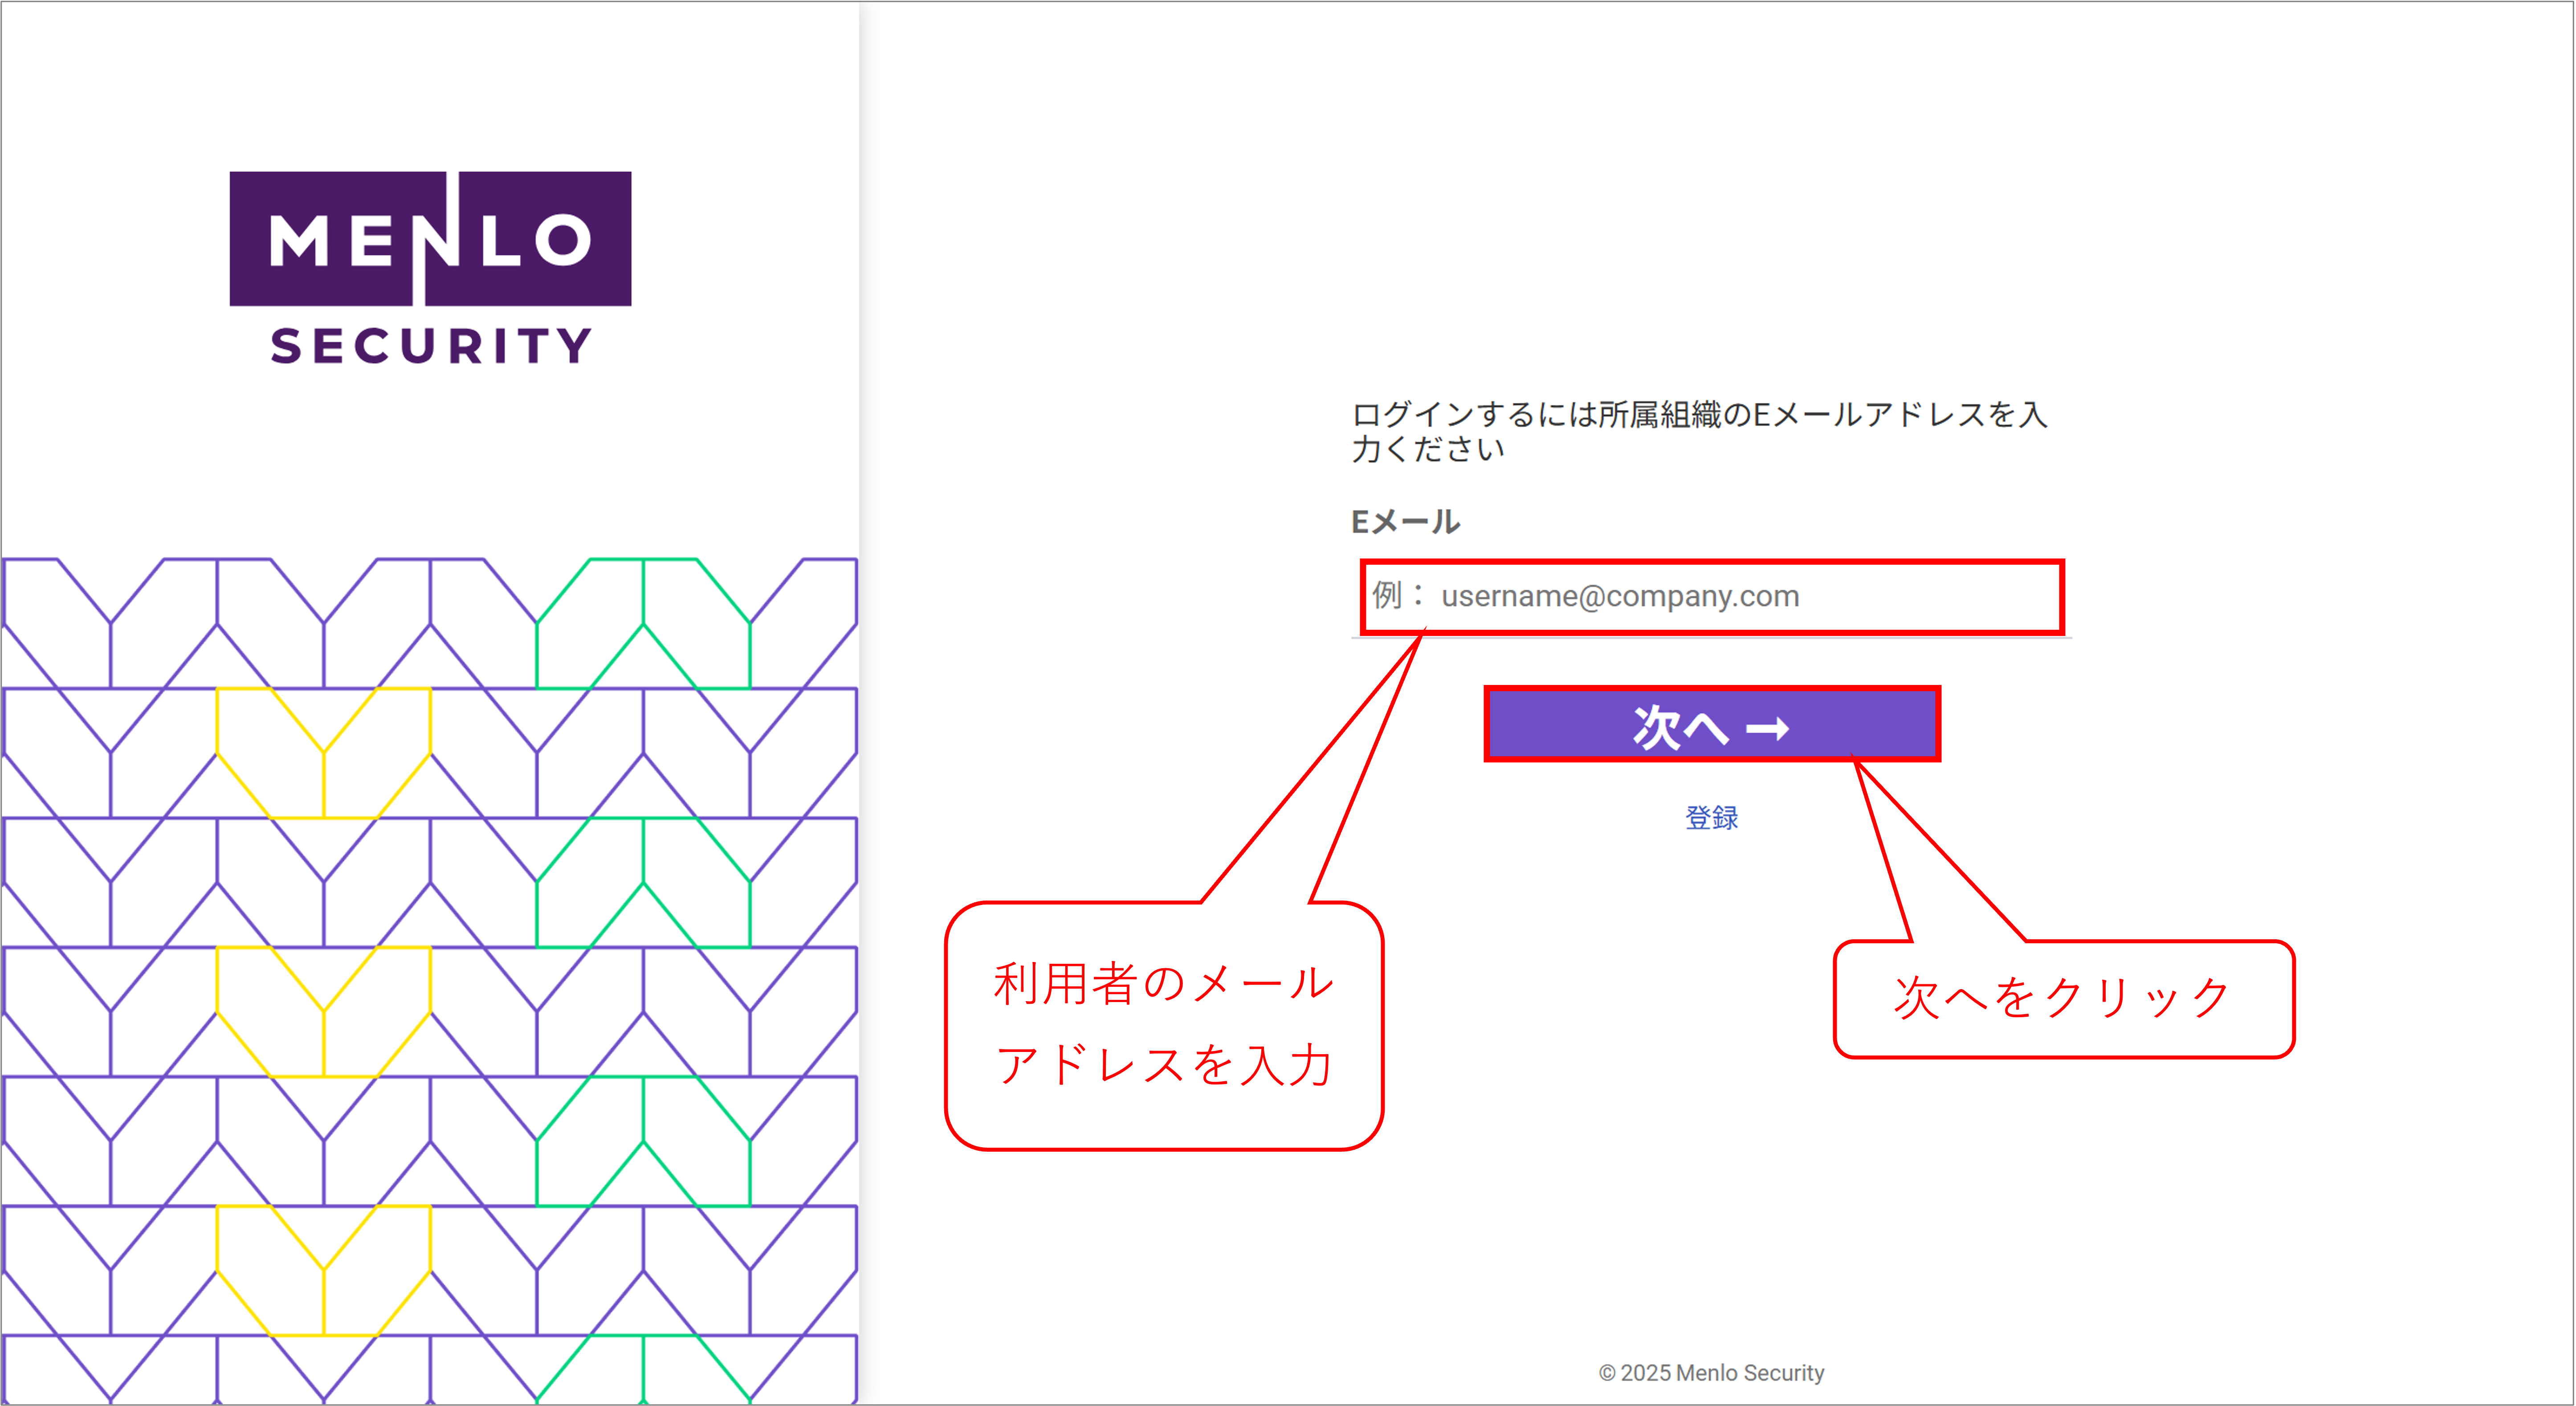Image resolution: width=2576 pixels, height=1406 pixels.
Task: Click the 次へ button
Action: coord(1712,725)
